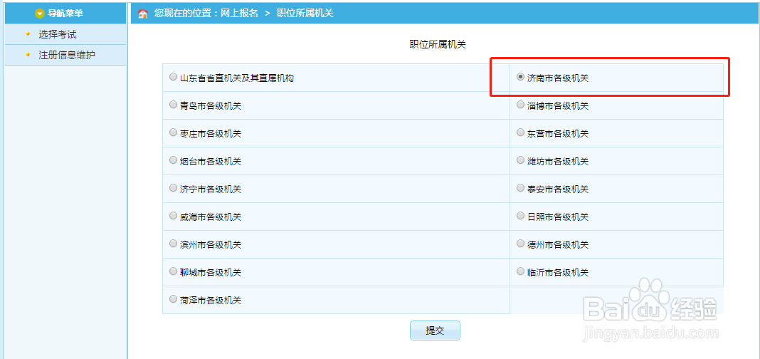Select 济南市各级机关 radio button
The height and width of the screenshot is (359, 760).
click(521, 77)
